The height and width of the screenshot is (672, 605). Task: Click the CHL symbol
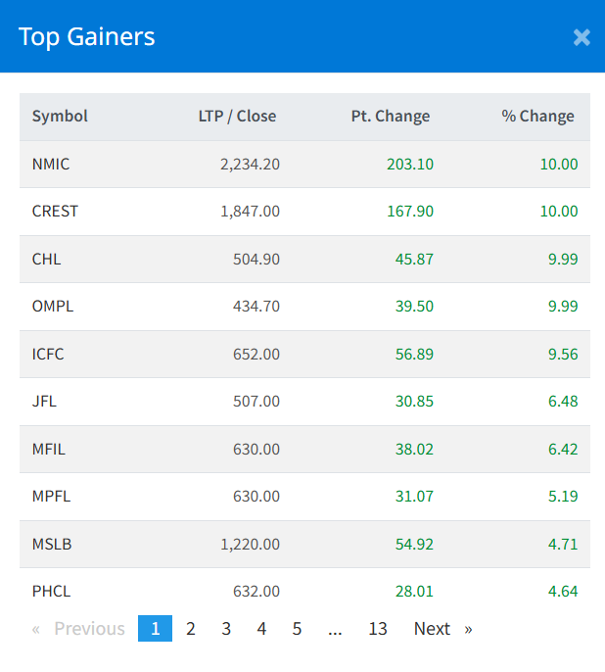47,259
